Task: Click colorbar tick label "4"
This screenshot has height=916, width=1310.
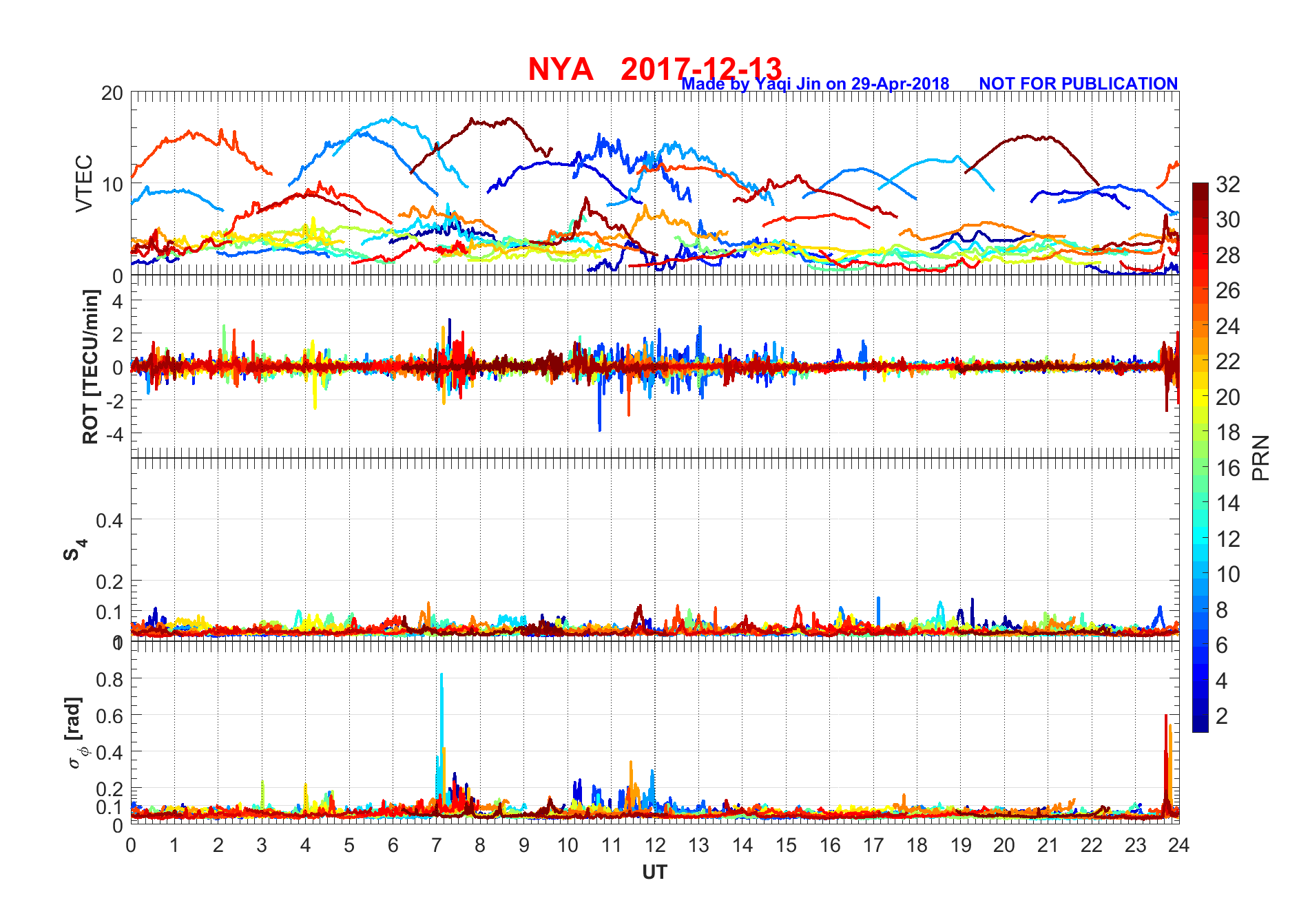Action: (x=1222, y=680)
